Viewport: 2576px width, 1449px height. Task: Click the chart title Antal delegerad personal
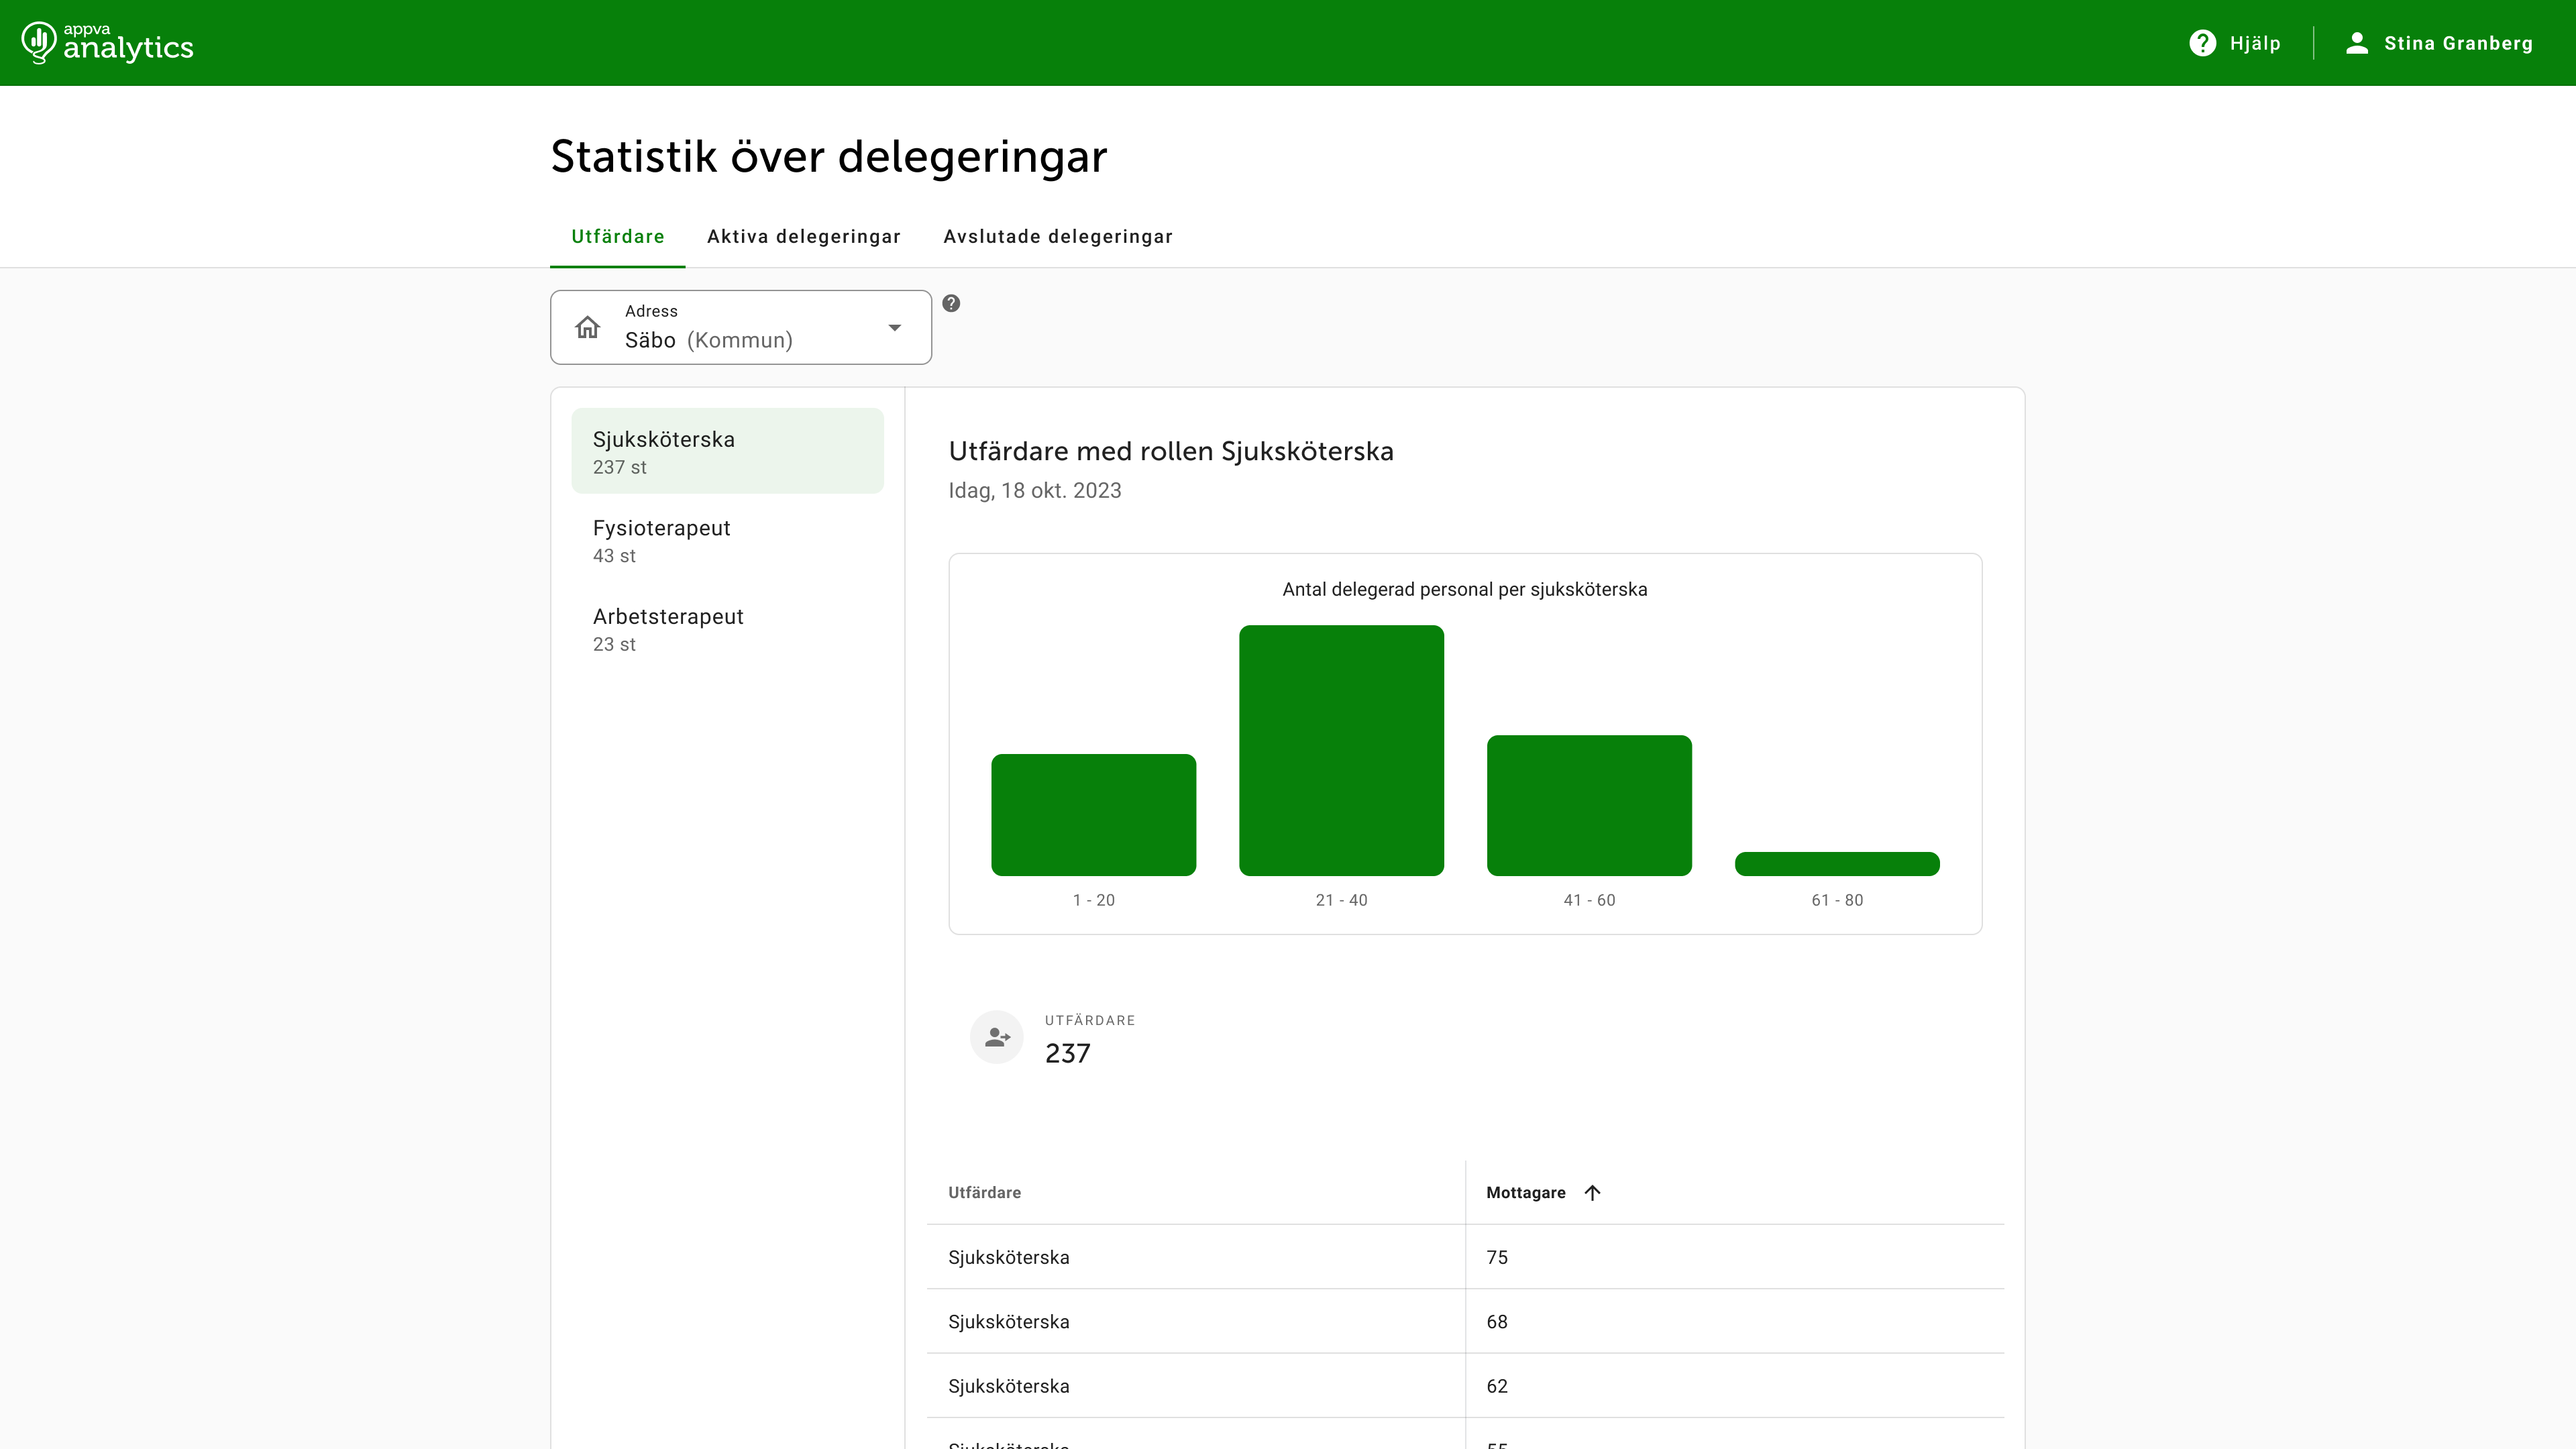(x=1464, y=590)
